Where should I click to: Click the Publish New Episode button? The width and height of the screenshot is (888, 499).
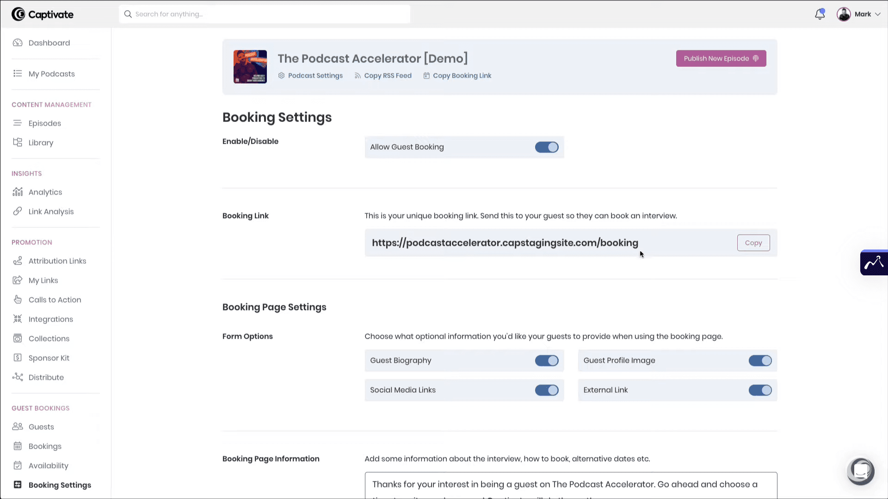(x=721, y=59)
